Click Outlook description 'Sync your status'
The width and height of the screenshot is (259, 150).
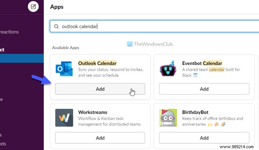click(111, 72)
